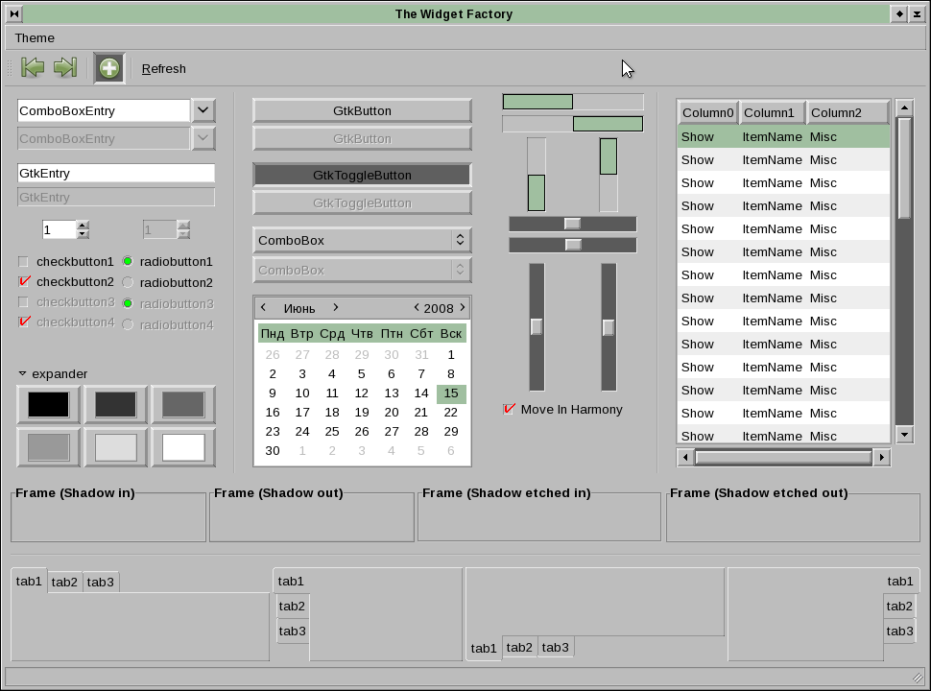
Task: Open the Theme menu
Action: (35, 38)
